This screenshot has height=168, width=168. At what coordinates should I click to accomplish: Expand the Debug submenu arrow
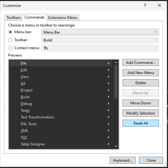(x=109, y=103)
